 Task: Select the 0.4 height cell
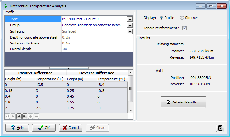point(20,96)
